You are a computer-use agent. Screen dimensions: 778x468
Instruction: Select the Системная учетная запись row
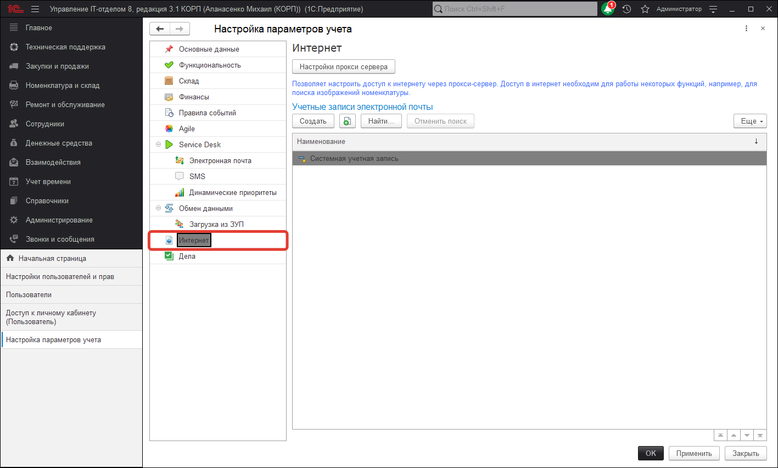point(354,159)
